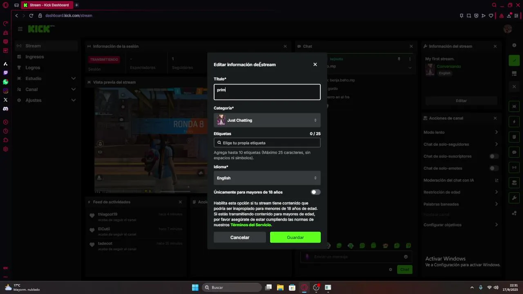Open the Categoría dropdown showing Just Chatting
The width and height of the screenshot is (523, 294).
tap(267, 120)
